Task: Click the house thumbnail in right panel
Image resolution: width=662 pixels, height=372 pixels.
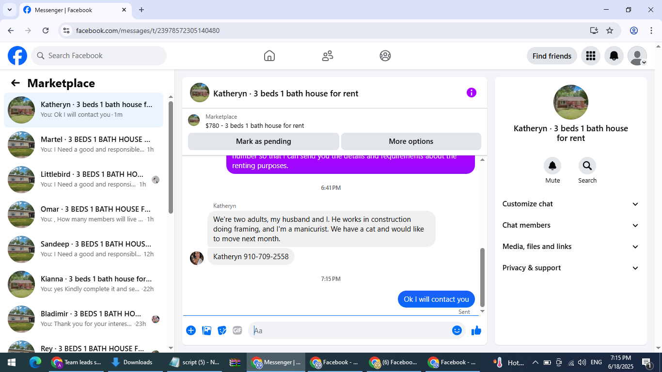Action: 571,102
